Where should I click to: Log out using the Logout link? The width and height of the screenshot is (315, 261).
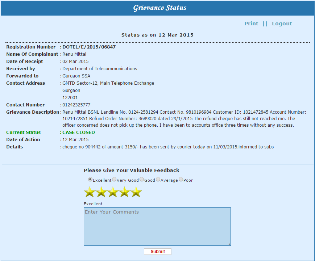[x=282, y=24]
